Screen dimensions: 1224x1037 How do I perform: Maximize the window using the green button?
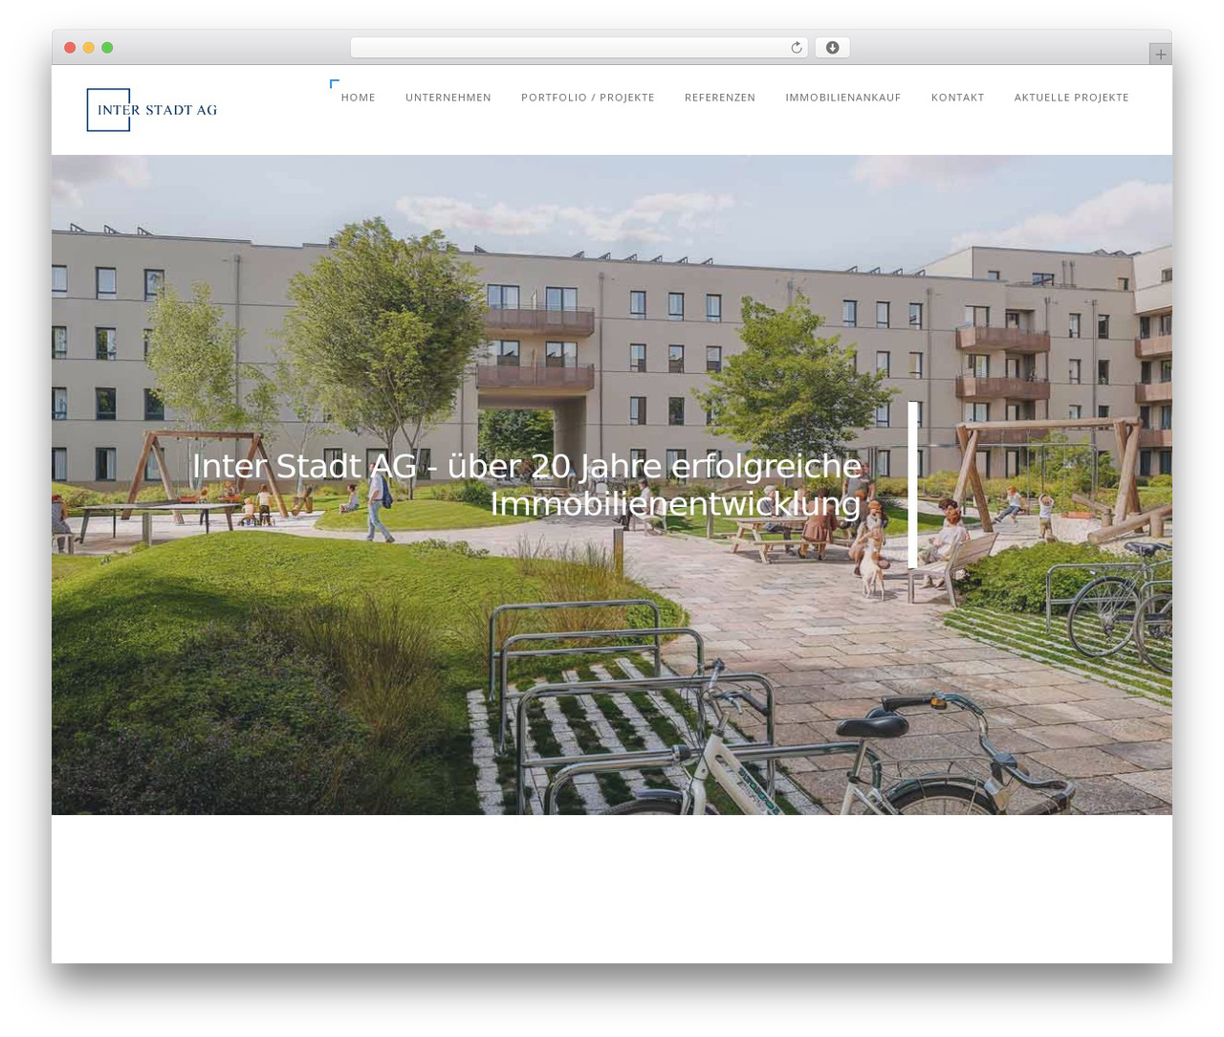click(x=107, y=48)
